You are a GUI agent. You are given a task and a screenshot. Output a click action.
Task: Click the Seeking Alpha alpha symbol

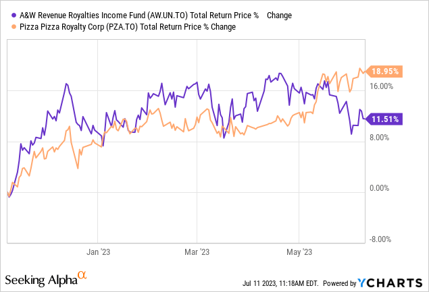(82, 274)
